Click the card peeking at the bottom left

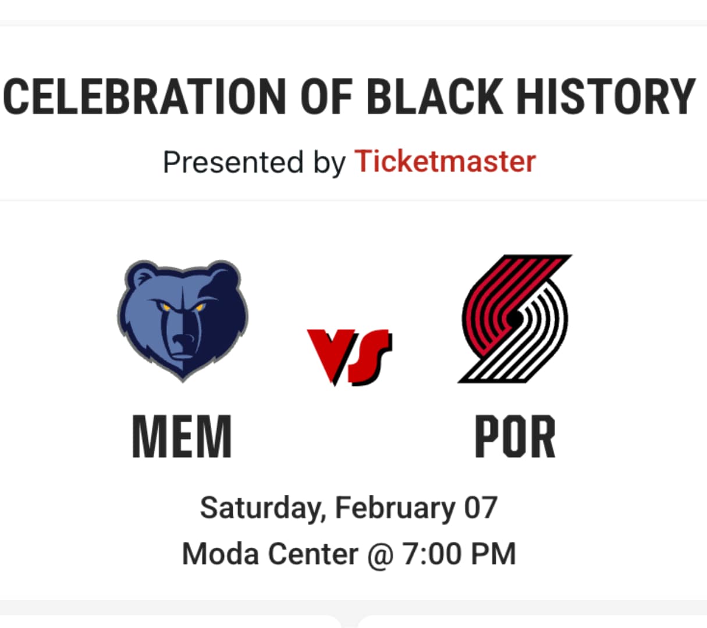pos(169,621)
